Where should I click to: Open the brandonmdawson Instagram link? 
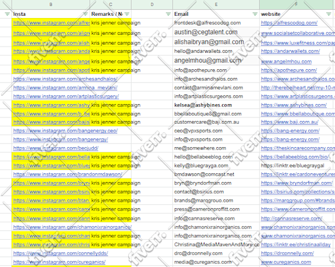[68, 175]
